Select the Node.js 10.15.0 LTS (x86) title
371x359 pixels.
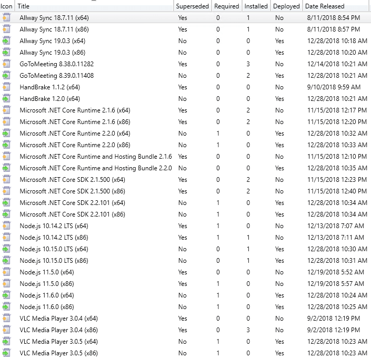tap(54, 261)
